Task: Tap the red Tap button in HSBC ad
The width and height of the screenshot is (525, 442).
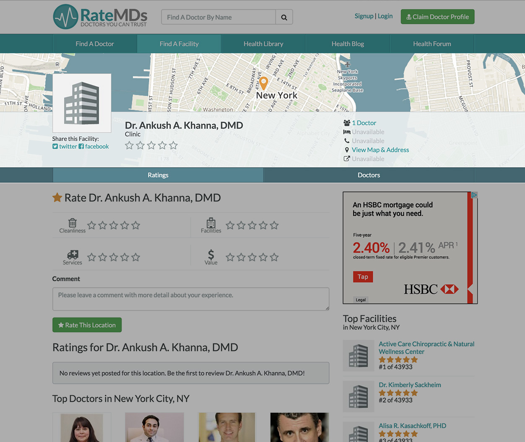Action: tap(363, 277)
